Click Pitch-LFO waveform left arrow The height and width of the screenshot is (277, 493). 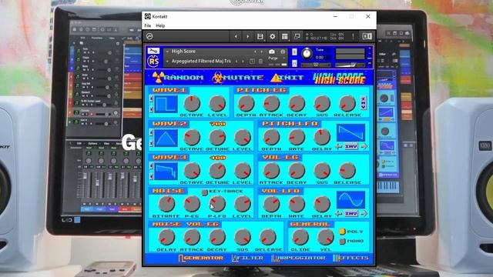pos(339,146)
